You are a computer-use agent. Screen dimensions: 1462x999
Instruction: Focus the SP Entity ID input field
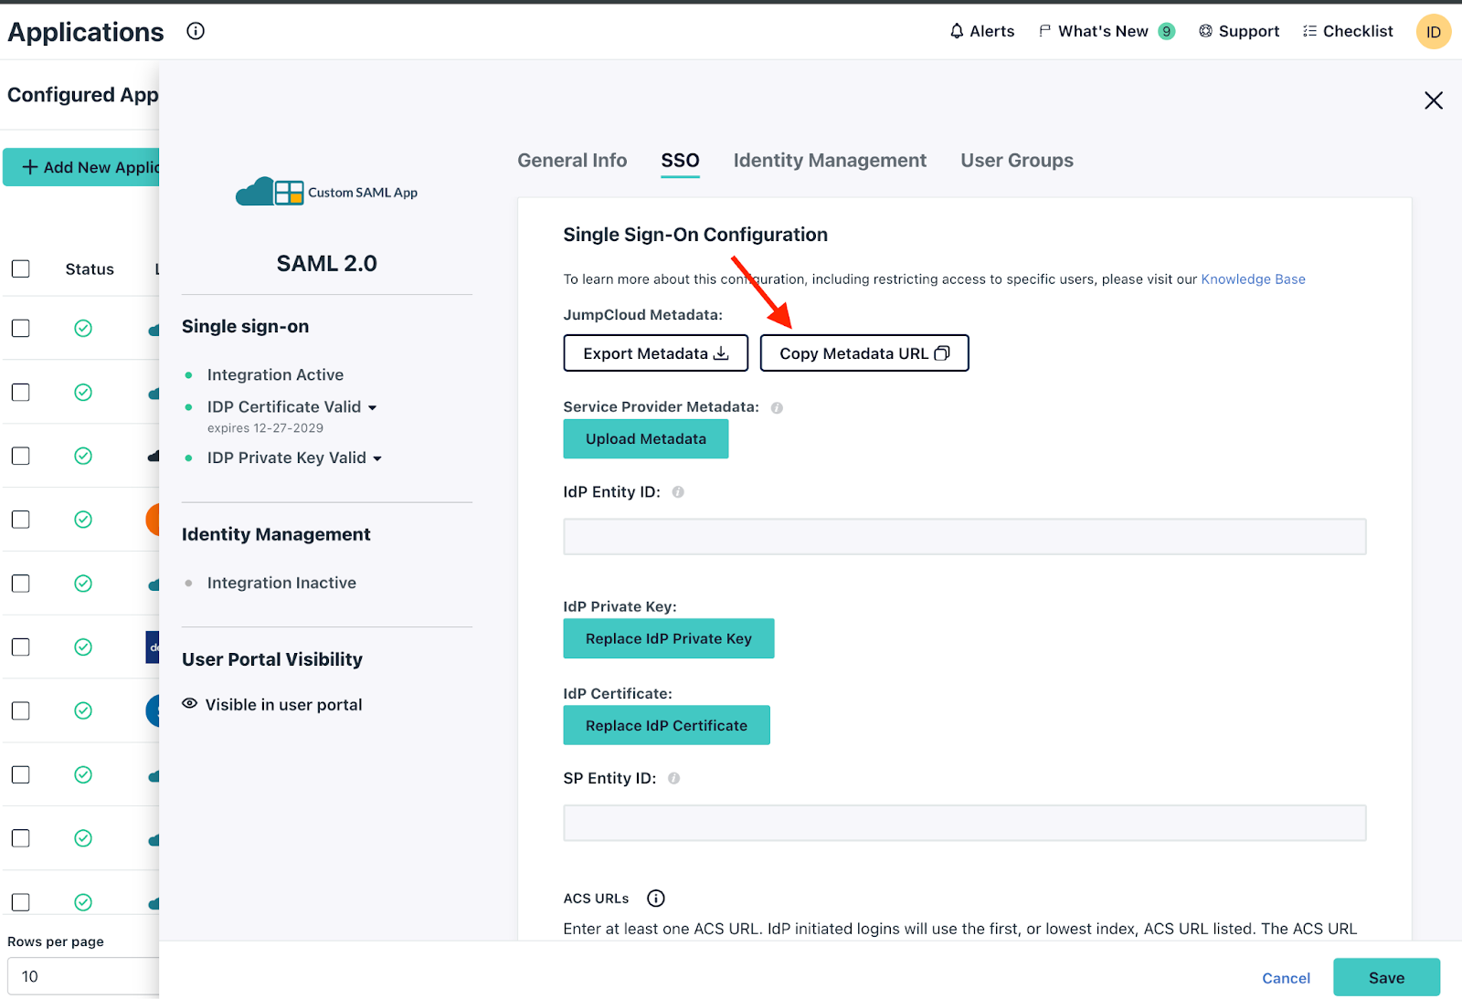[965, 824]
